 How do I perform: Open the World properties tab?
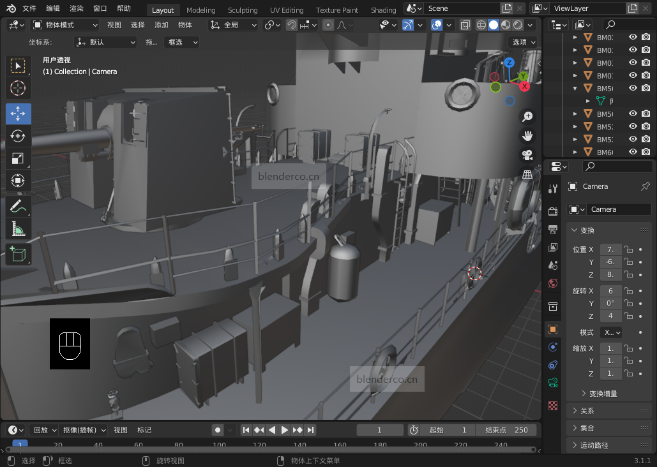click(553, 283)
